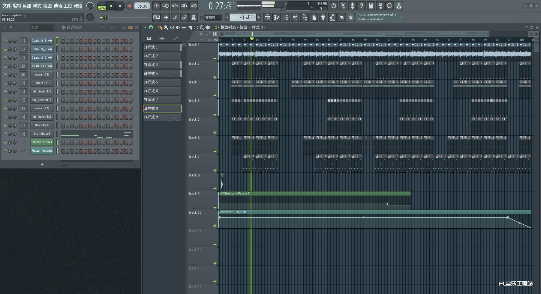Mute the Brick Kick channel green LED

(5, 125)
